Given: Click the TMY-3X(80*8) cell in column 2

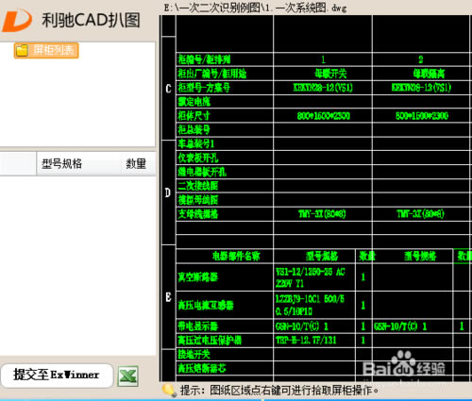Looking at the screenshot, I should [421, 214].
